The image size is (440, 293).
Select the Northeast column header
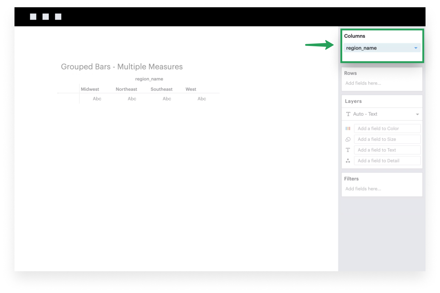pyautogui.click(x=126, y=89)
